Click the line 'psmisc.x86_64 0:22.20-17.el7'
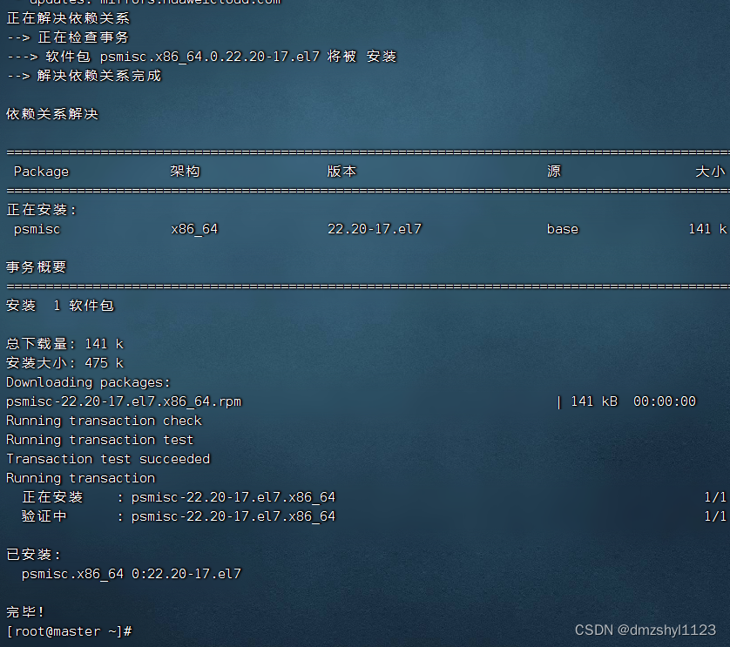730x647 pixels. 132,574
